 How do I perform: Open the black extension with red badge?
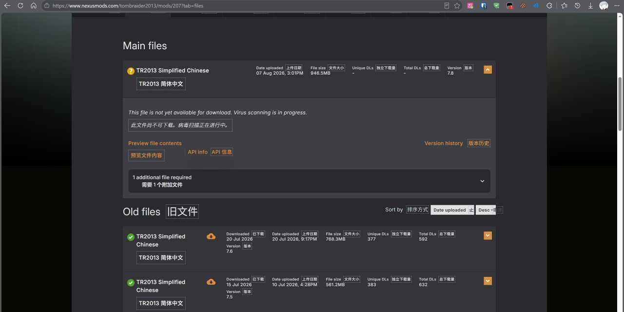click(x=510, y=6)
